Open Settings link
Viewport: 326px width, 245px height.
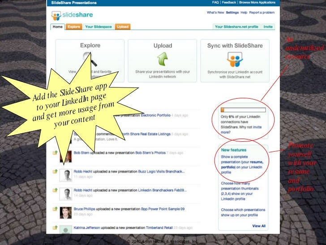pos(232,13)
